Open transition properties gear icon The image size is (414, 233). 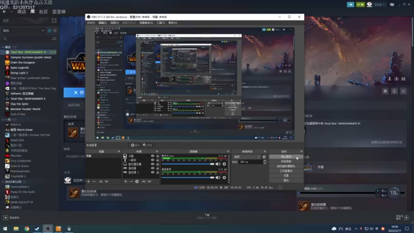(x=264, y=157)
